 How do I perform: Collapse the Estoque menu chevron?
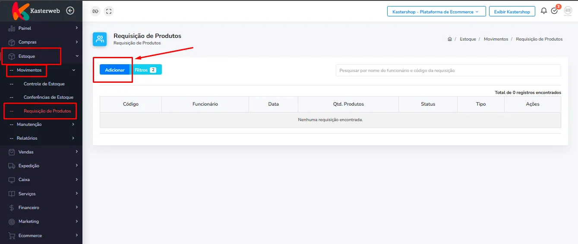[76, 56]
